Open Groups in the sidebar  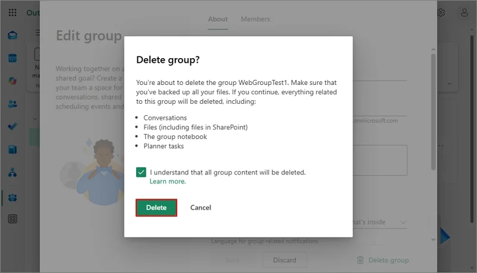12,198
